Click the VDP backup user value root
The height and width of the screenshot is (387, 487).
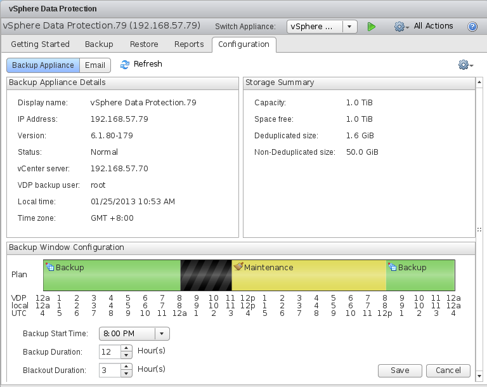click(x=98, y=185)
